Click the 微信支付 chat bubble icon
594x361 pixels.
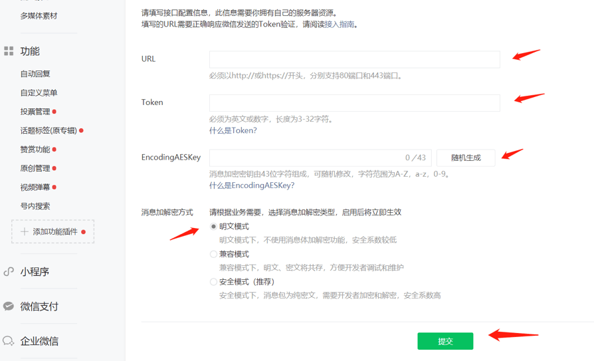[x=9, y=306]
